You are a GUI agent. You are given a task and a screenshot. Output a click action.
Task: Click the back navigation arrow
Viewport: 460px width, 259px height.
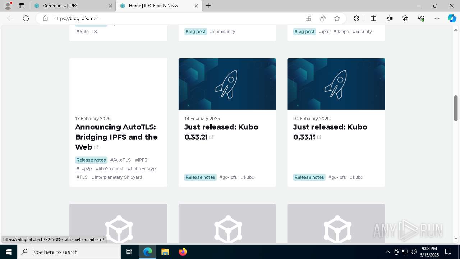pos(10,18)
